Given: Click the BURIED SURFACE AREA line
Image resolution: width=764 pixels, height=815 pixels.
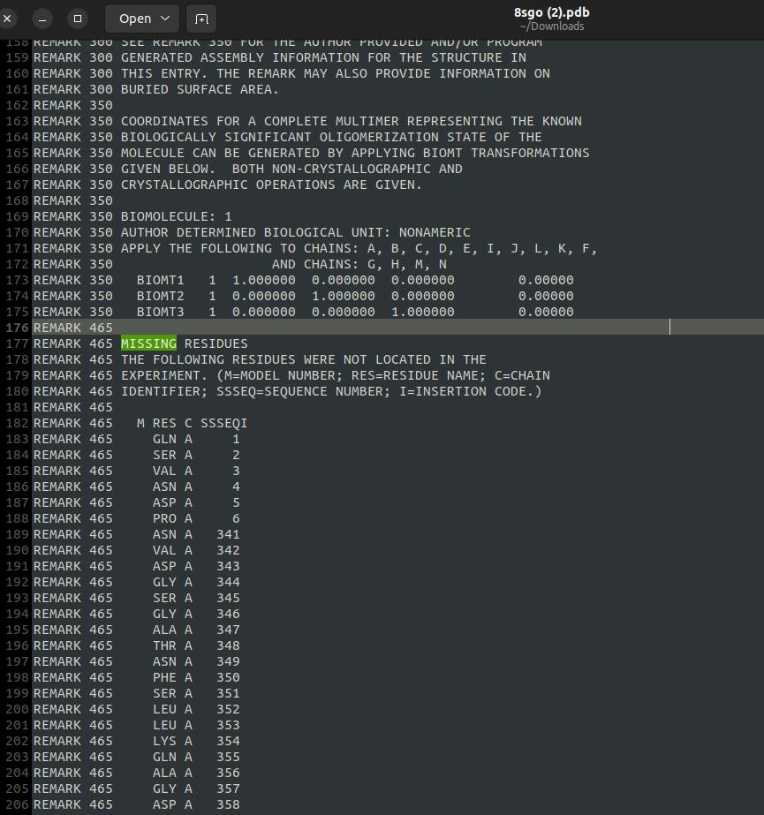Looking at the screenshot, I should point(200,89).
